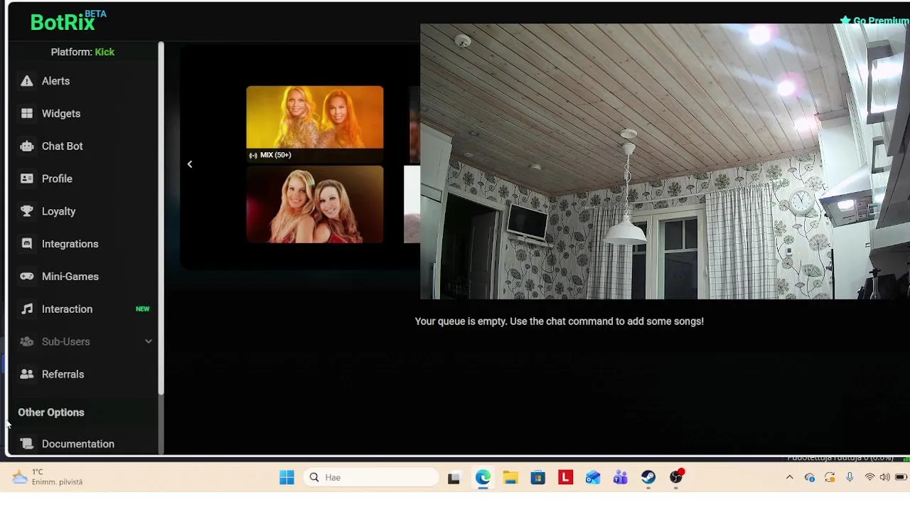This screenshot has height=512, width=910.
Task: Open Microsoft Teams from taskbar
Action: click(x=621, y=478)
